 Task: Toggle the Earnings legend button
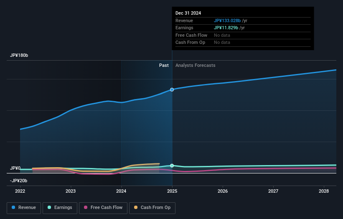[x=60, y=208]
